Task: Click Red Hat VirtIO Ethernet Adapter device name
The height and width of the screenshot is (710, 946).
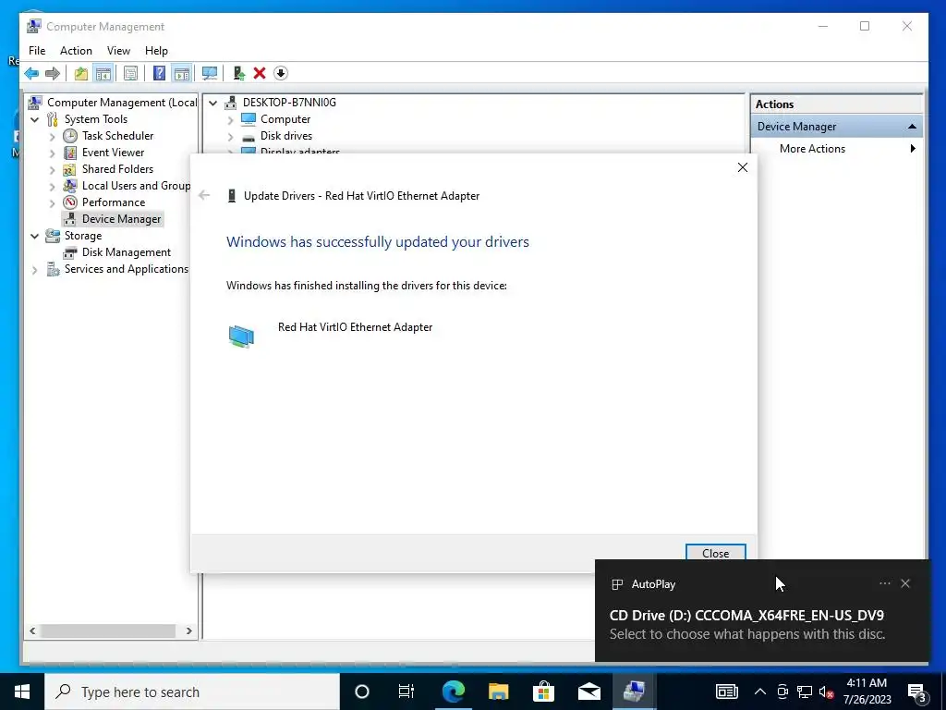Action: 355,327
